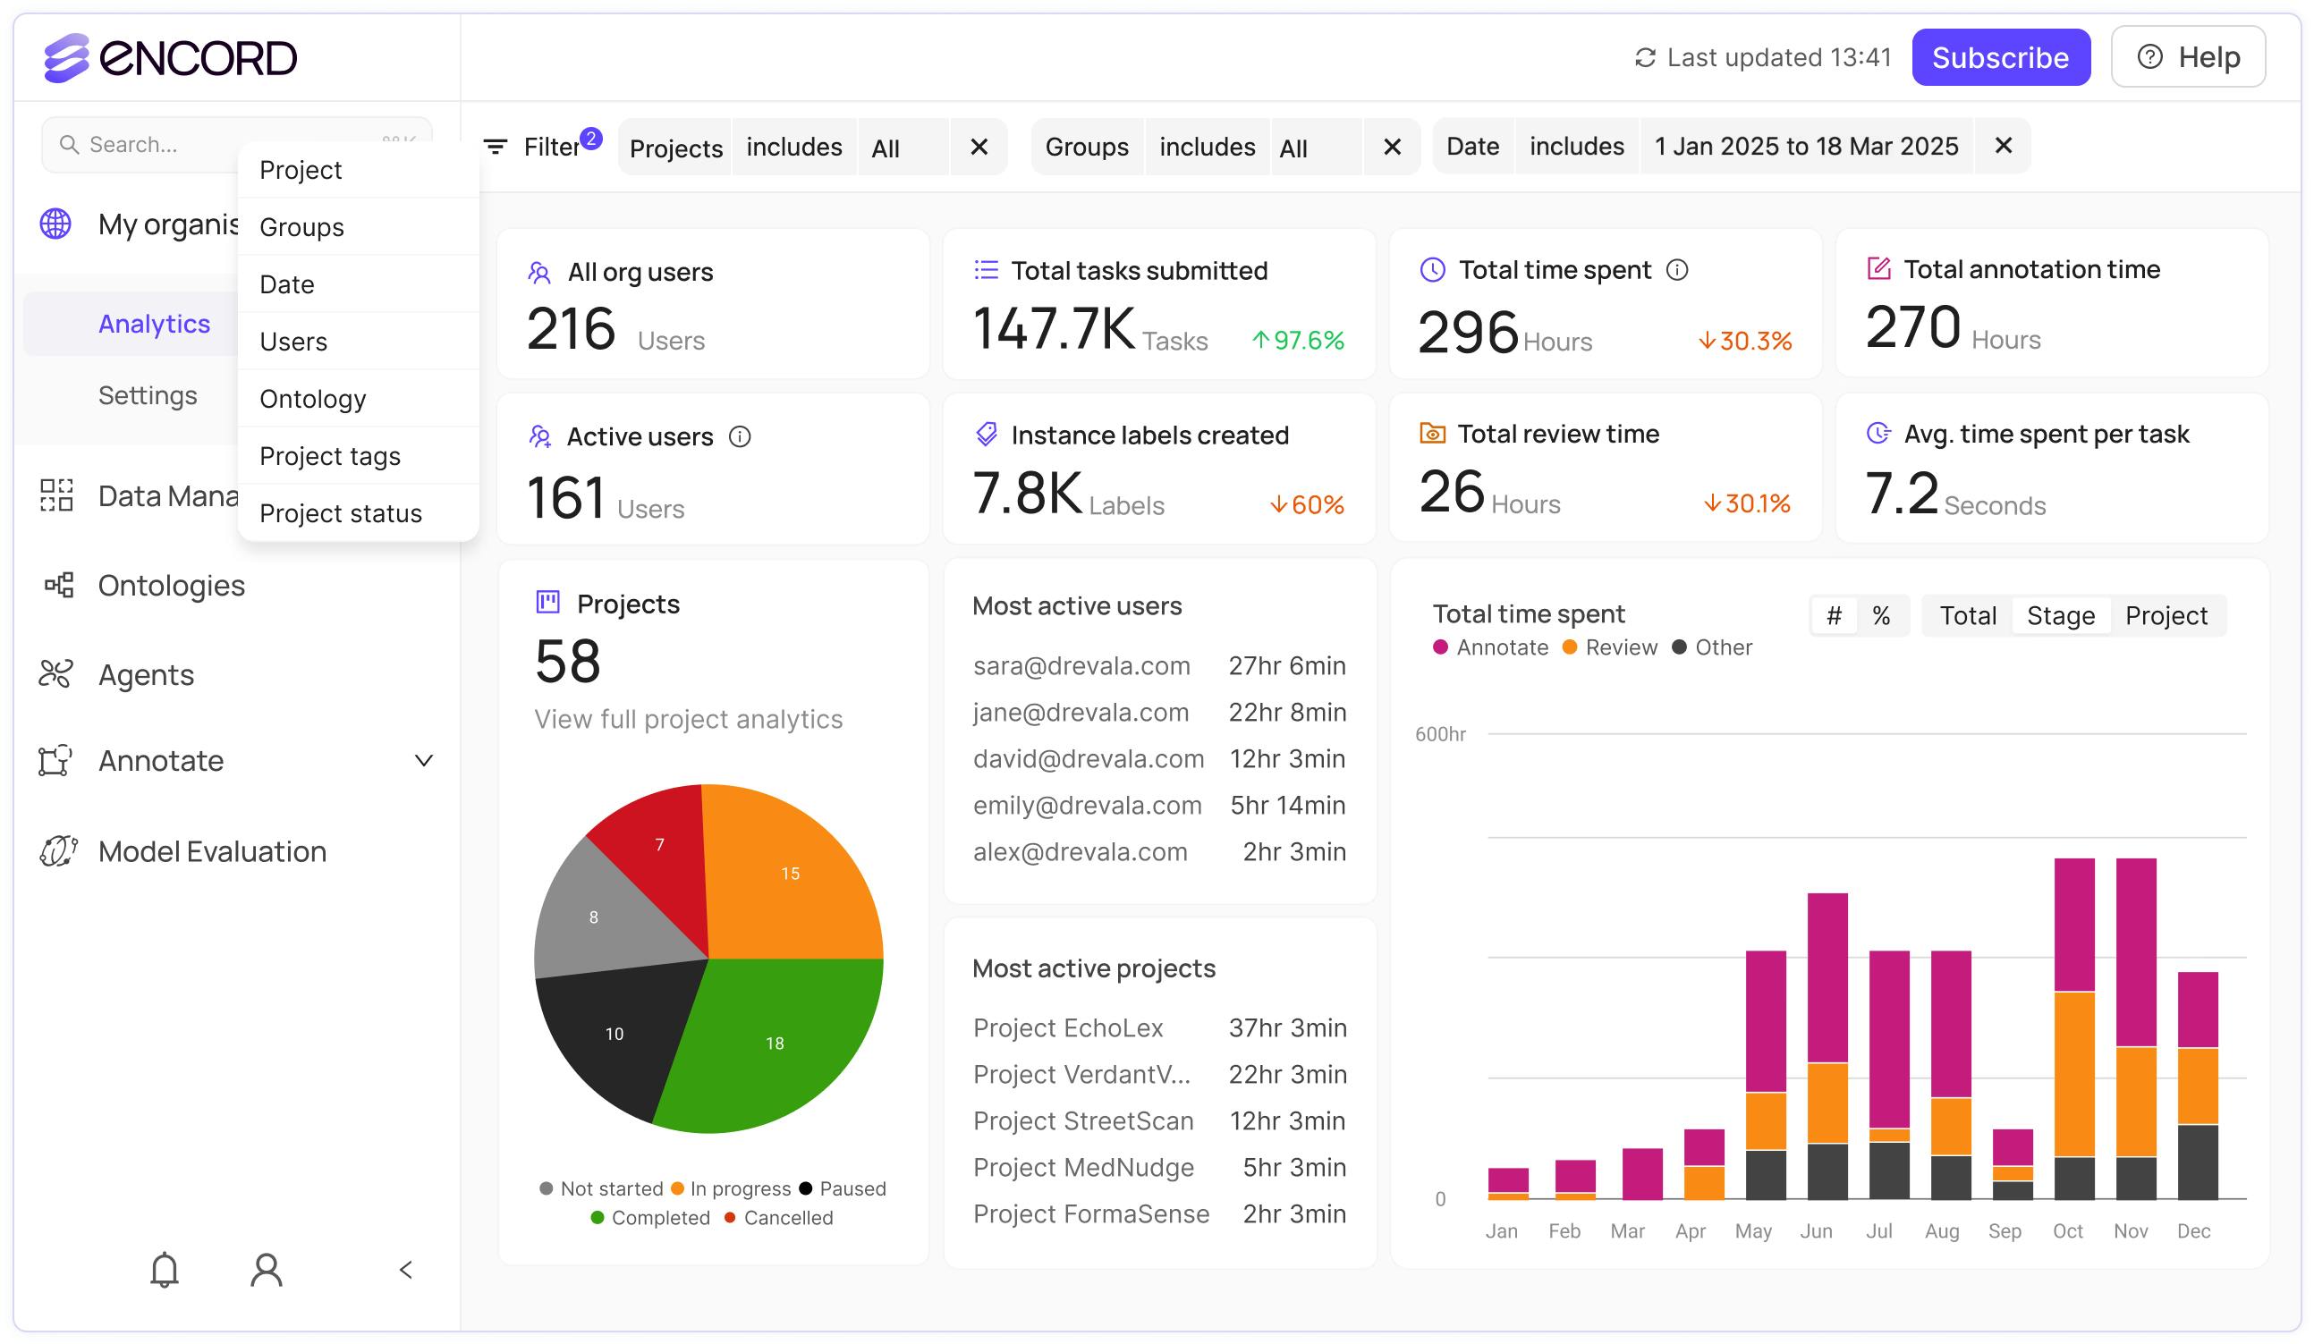Click the October bar in the chart
Viewport: 2314px width, 1344px height.
2074,1029
